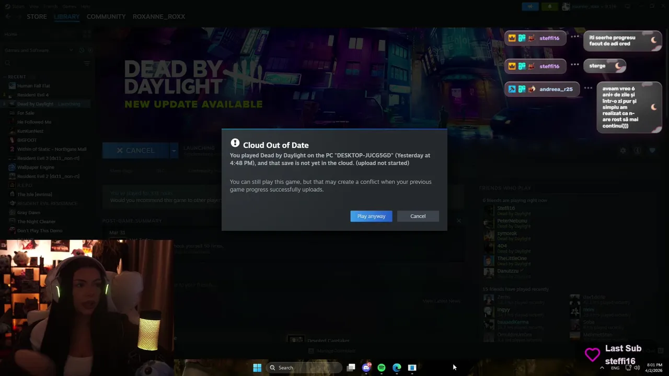Select Gray Dawn in library list
The width and height of the screenshot is (669, 376).
coord(28,213)
